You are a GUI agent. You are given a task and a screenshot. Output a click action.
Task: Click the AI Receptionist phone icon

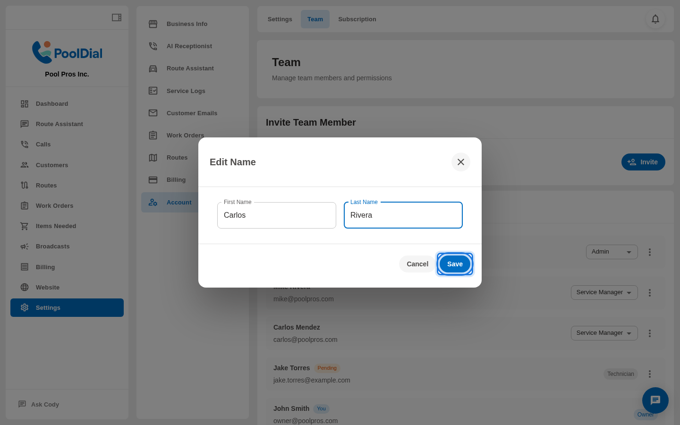pos(153,46)
